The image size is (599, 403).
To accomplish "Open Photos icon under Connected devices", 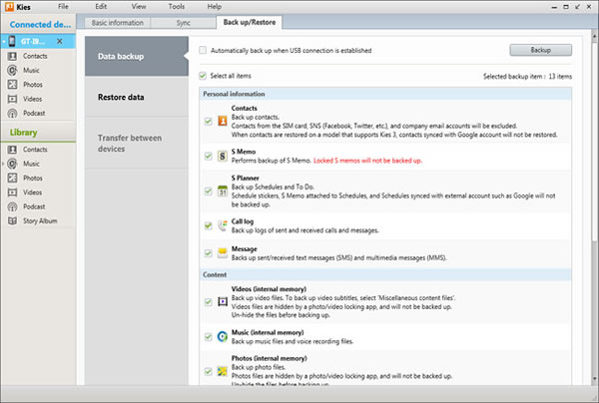I will click(14, 86).
